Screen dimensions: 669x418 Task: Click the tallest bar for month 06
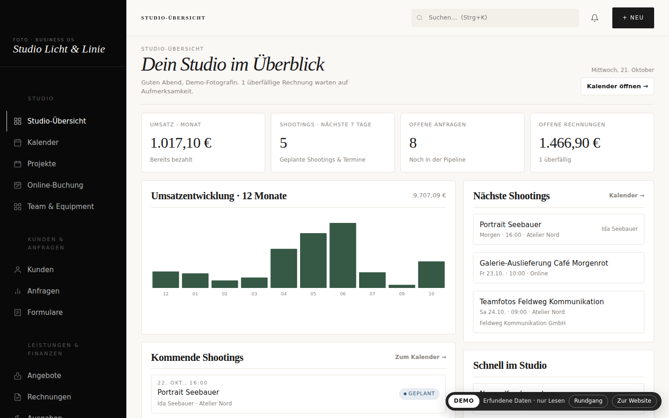[x=343, y=255]
